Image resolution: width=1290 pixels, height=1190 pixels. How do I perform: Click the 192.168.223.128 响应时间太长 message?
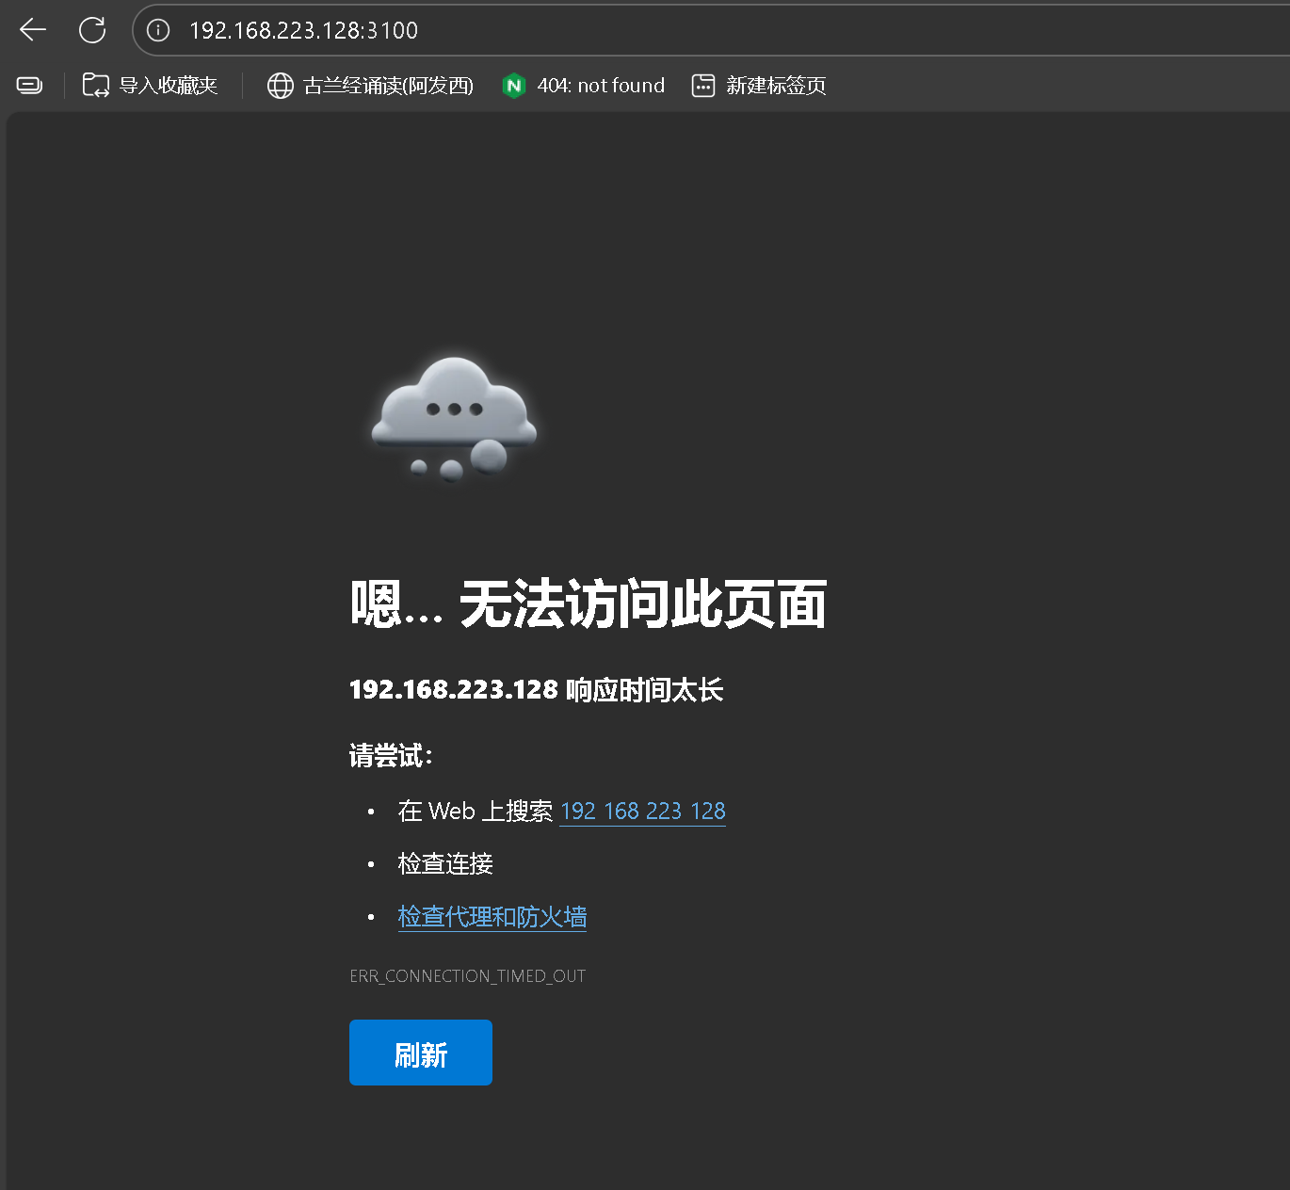[x=536, y=690]
